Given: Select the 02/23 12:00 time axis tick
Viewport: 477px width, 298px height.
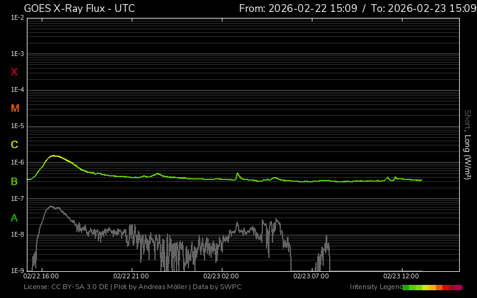Looking at the screenshot, I should point(400,277).
